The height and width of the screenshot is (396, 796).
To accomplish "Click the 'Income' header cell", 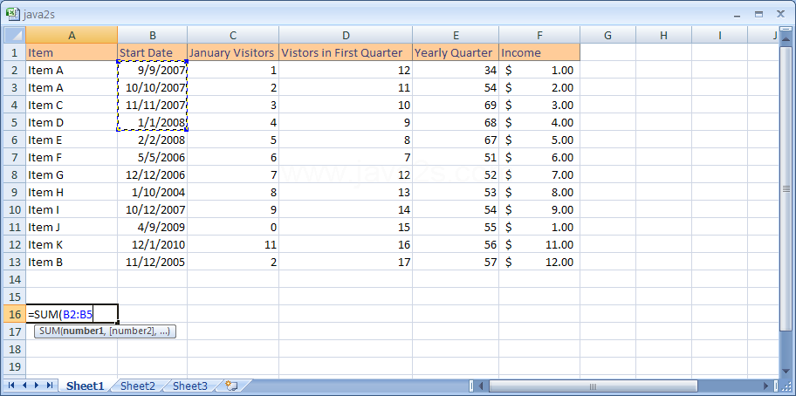I will (x=539, y=52).
